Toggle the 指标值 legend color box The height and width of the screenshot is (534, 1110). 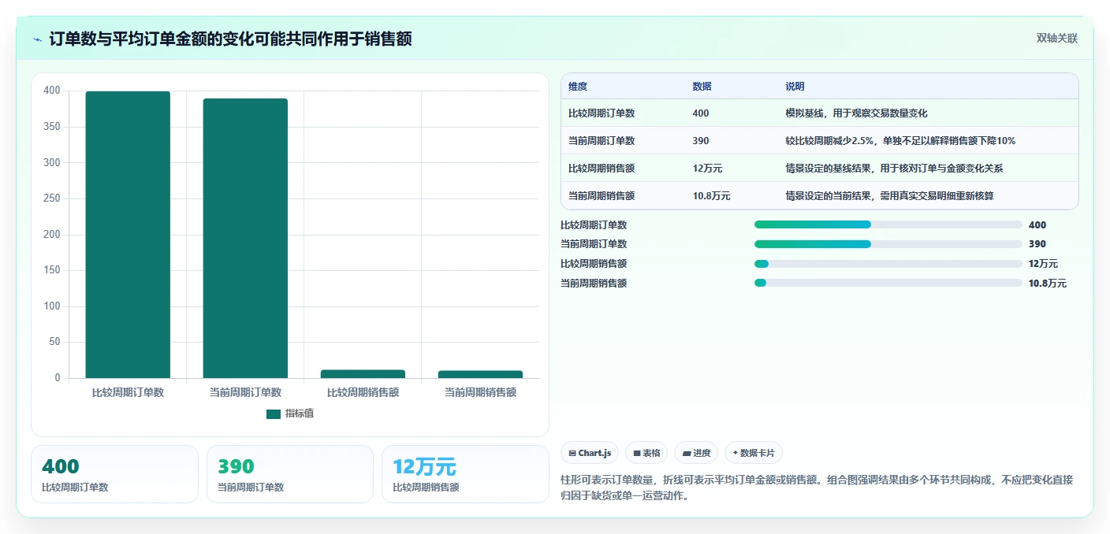pos(274,414)
